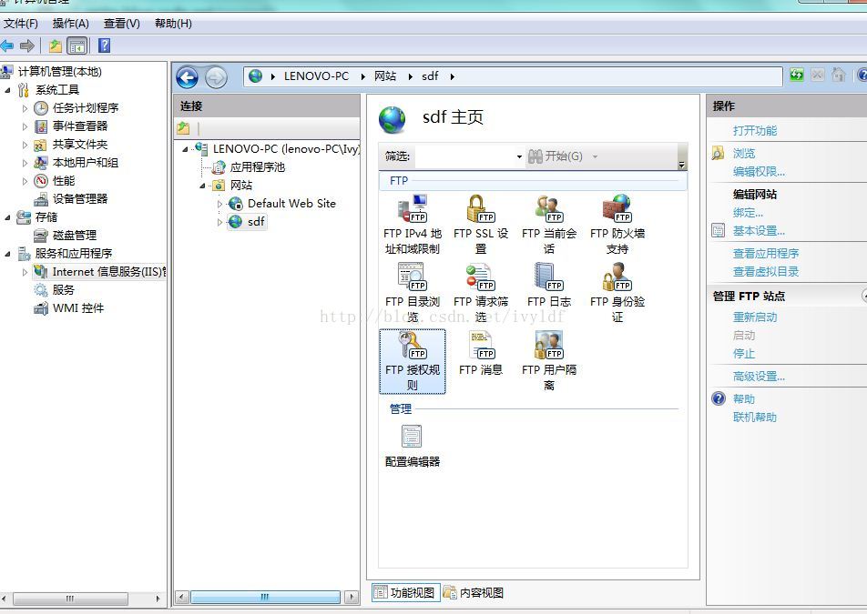Click 停止 FTP site link
Screen dimensions: 867x614
744,353
